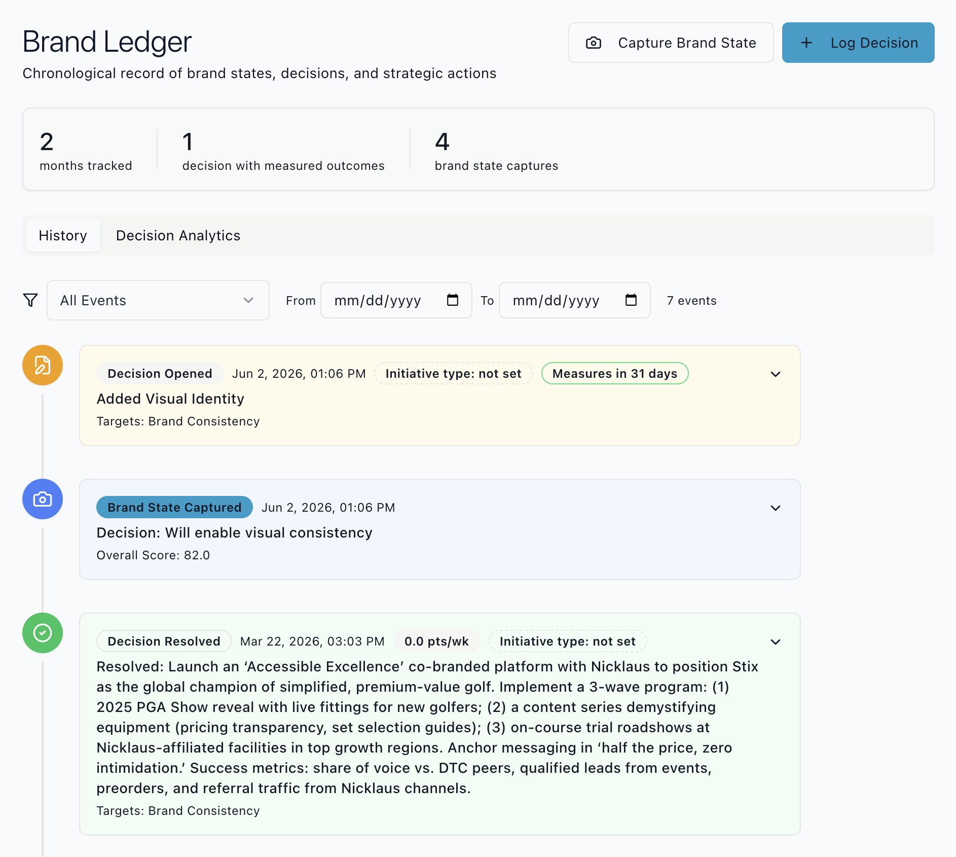The height and width of the screenshot is (857, 956).
Task: Click Initiative type badge on Decision Resolved card
Action: click(x=568, y=641)
